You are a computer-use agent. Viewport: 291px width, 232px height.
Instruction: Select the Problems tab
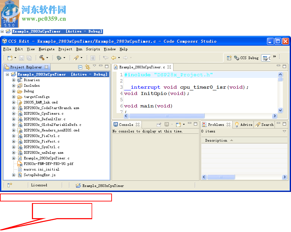(x=216, y=125)
